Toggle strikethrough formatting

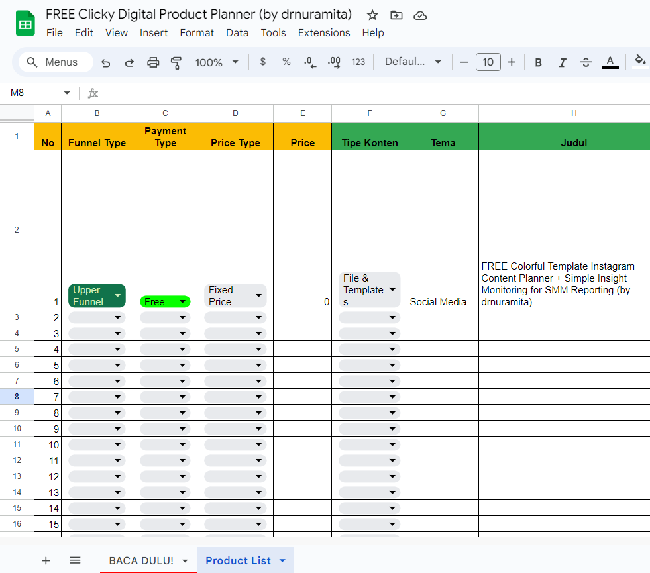pyautogui.click(x=586, y=62)
